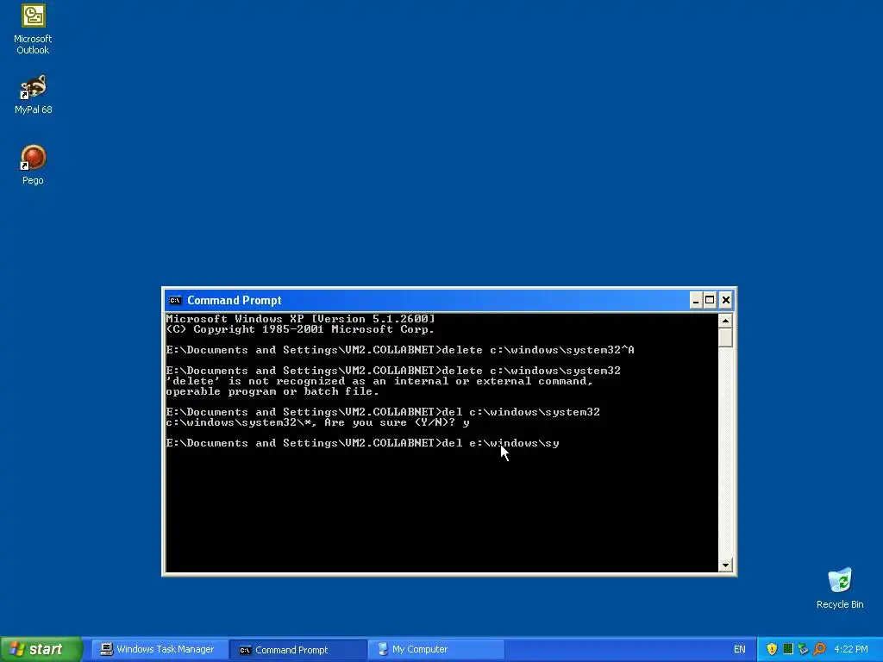Select the Recycle Bin icon

840,588
